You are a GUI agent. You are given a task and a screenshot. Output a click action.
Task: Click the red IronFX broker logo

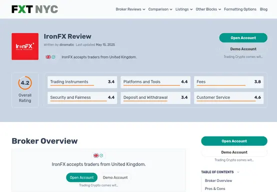coord(25,46)
